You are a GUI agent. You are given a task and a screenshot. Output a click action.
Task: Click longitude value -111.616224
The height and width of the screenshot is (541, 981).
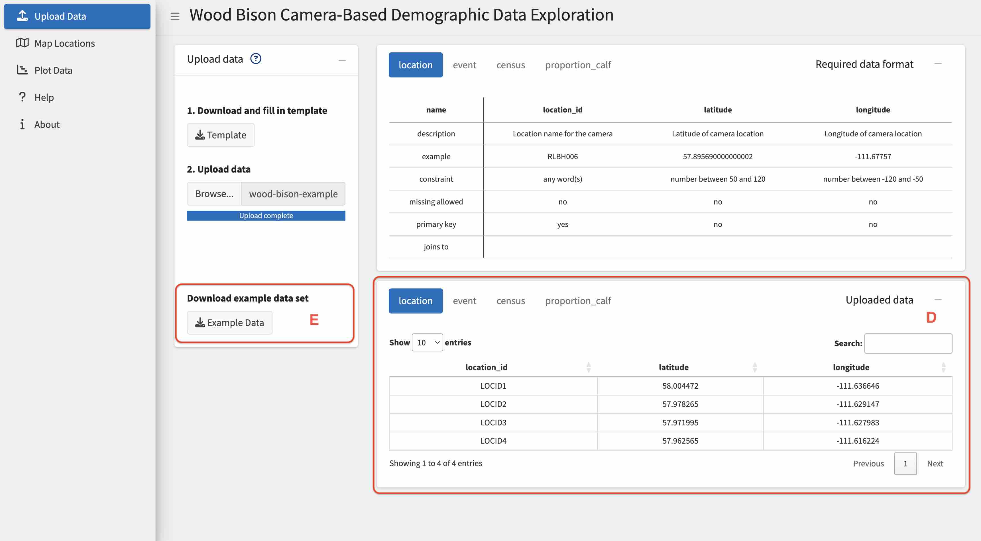[x=858, y=440]
